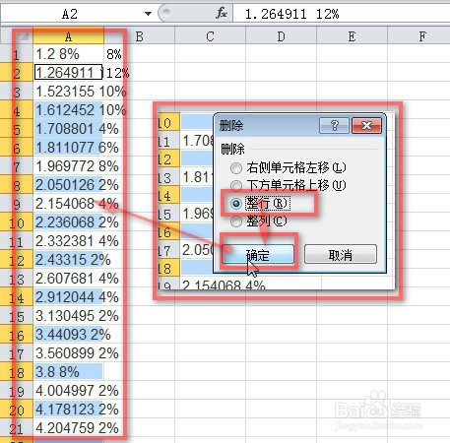
Task: Select row 1 header
Action: (17, 54)
